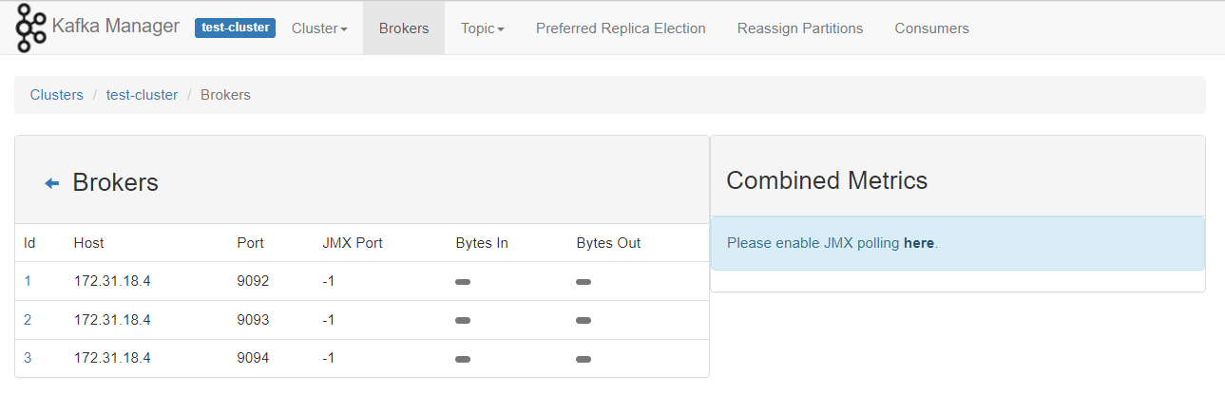Click Bytes In indicator for broker 1
The width and height of the screenshot is (1225, 394).
(463, 282)
